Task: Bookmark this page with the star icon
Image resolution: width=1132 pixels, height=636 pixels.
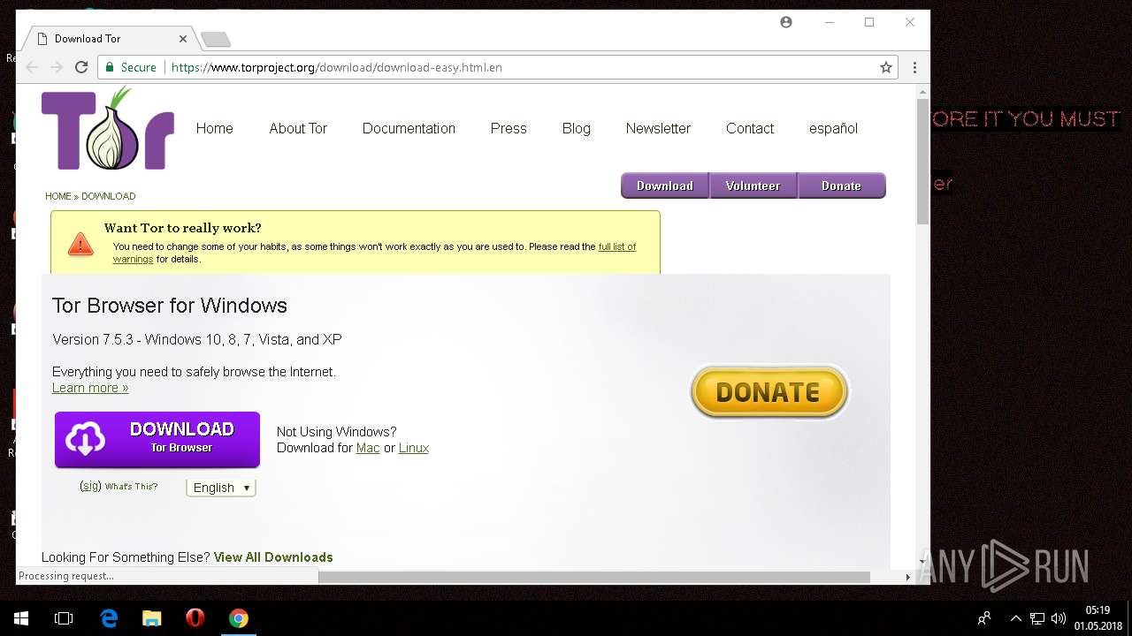Action: pos(885,67)
